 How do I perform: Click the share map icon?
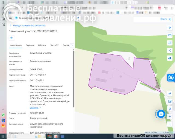pyautogui.click(x=170, y=51)
